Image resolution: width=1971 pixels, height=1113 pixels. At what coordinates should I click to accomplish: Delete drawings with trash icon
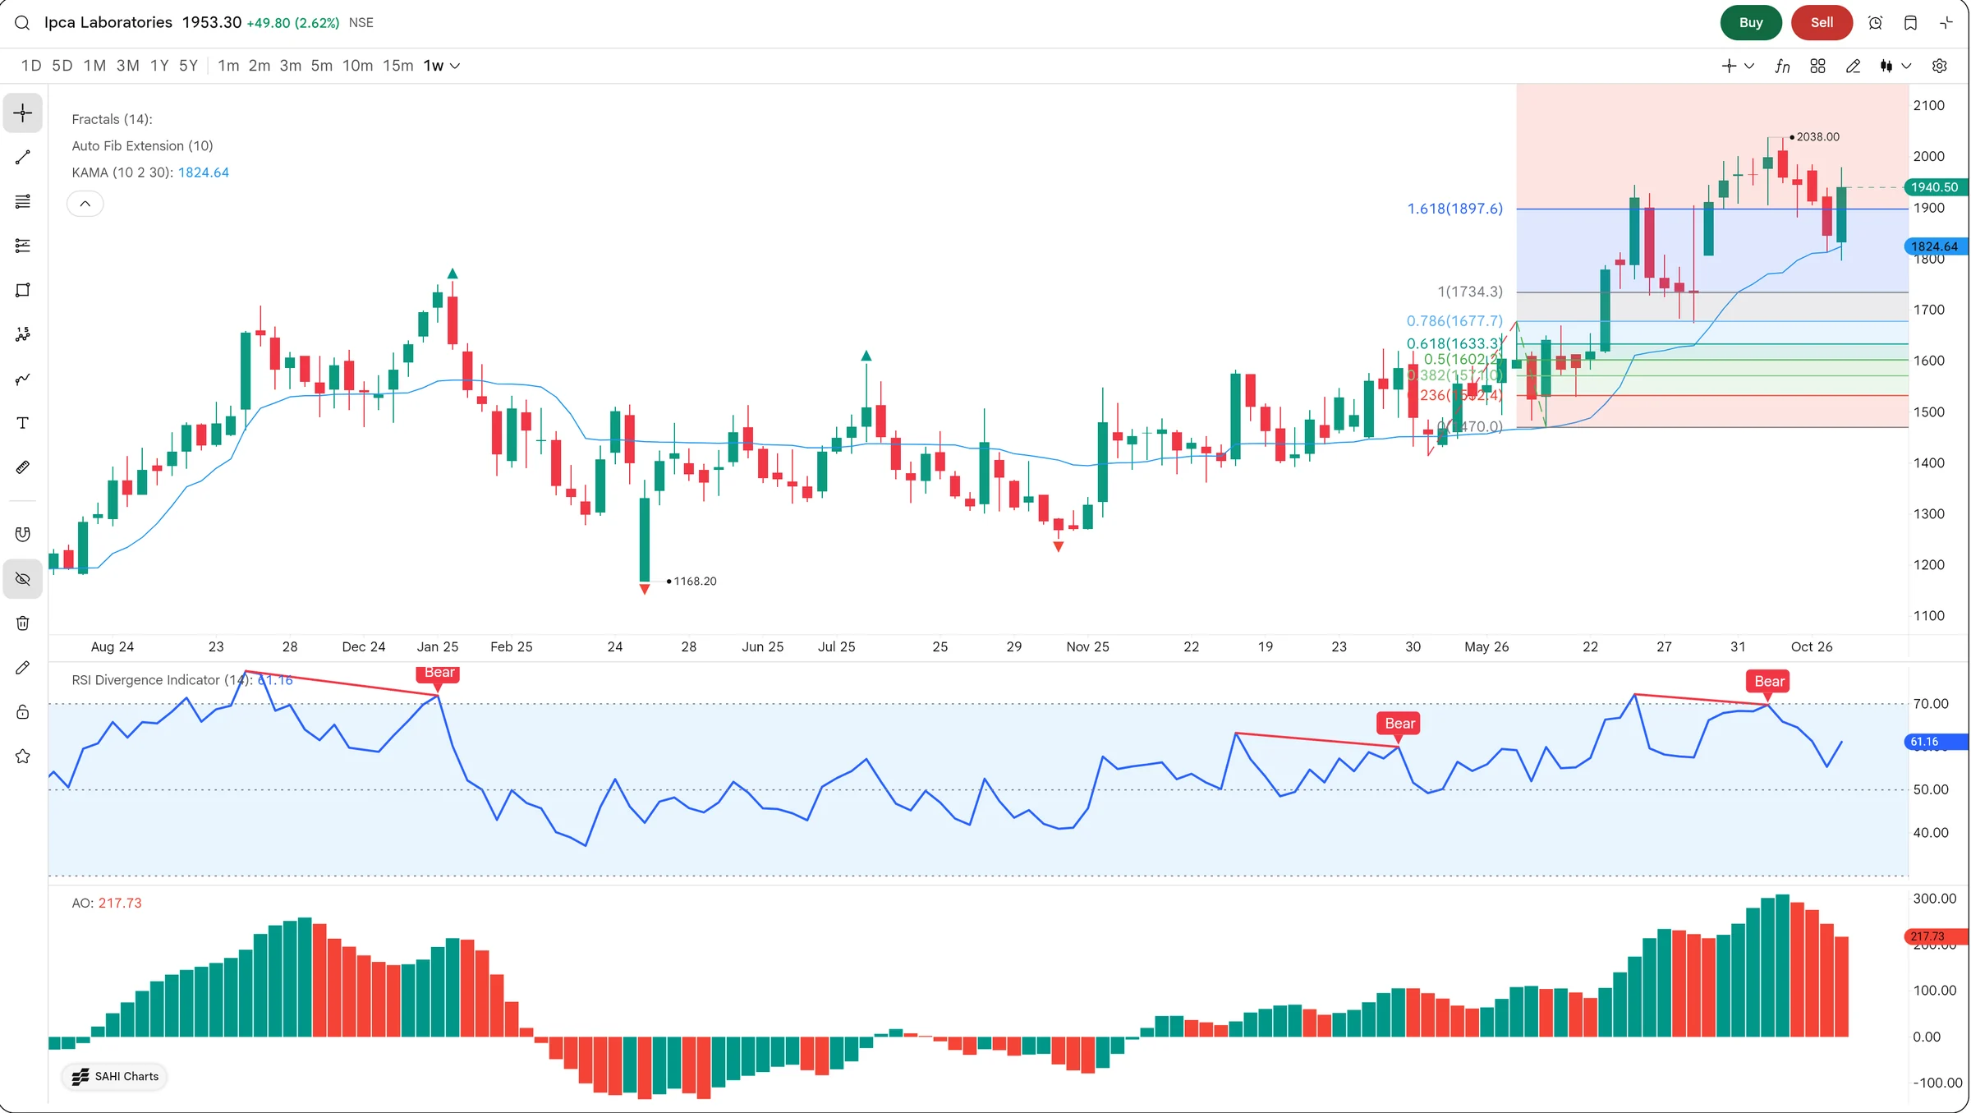pyautogui.click(x=23, y=623)
